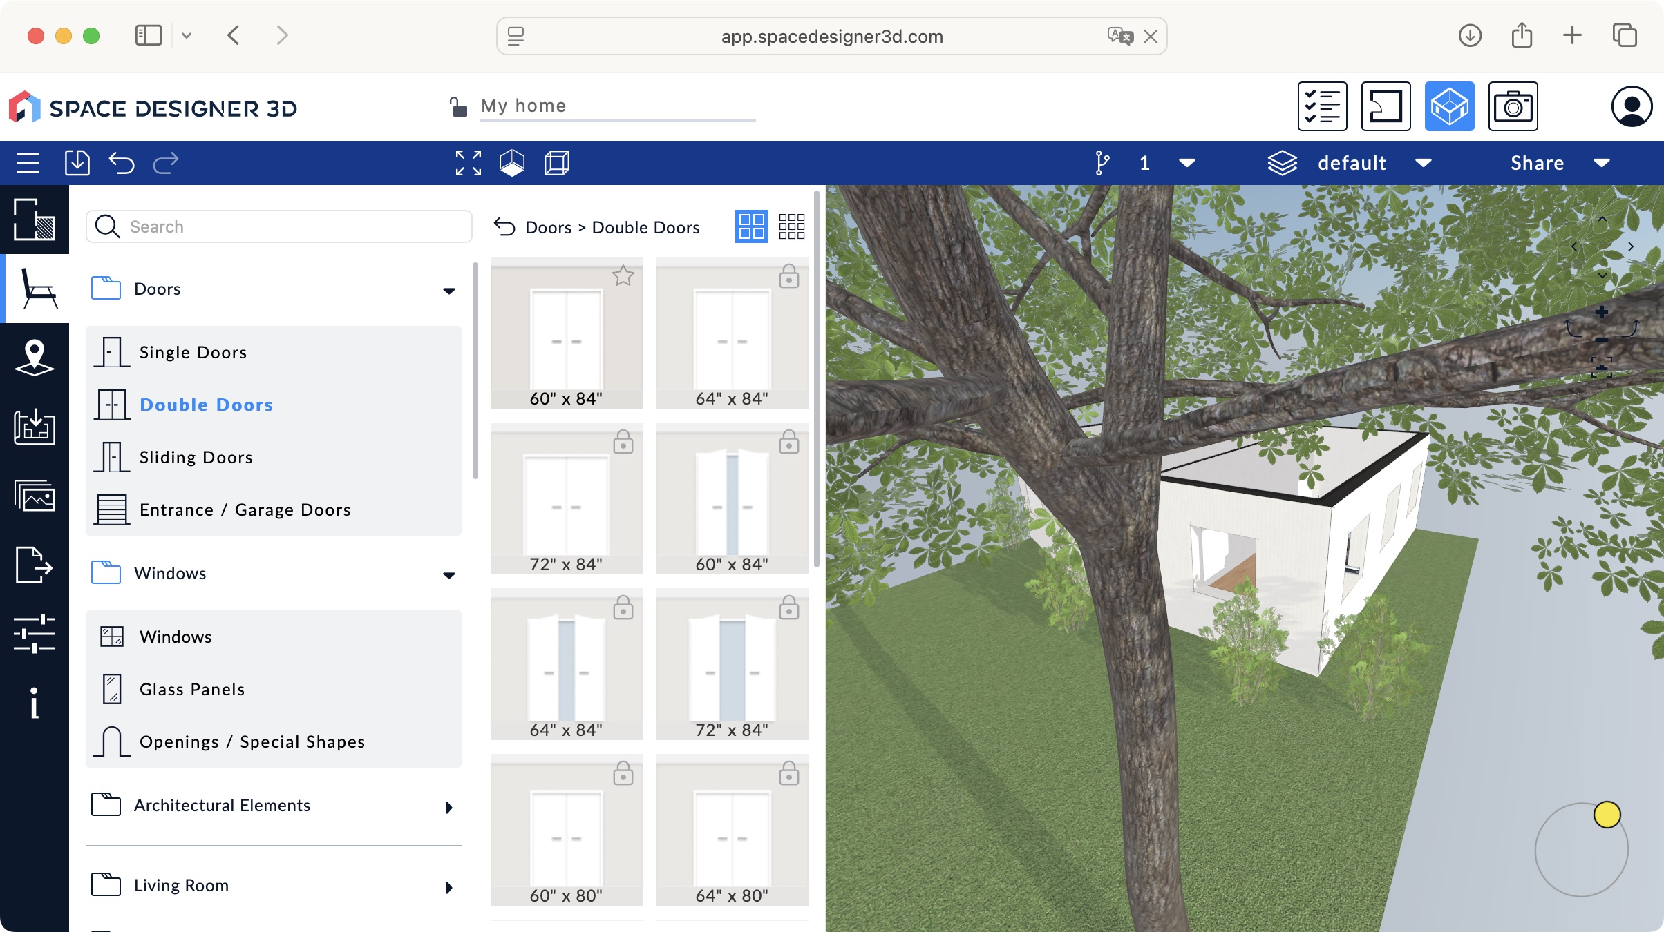This screenshot has height=932, width=1664.
Task: Favorite the 60" x 84" double door
Action: [623, 276]
